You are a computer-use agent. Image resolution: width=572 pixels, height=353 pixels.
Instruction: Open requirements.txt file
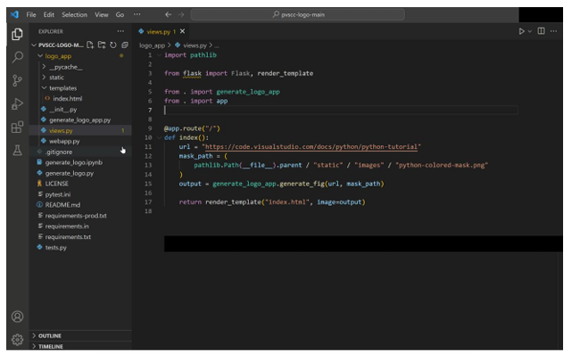[x=68, y=237]
